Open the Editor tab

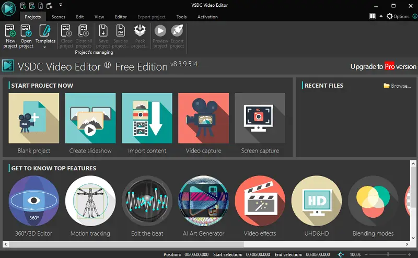pos(121,17)
